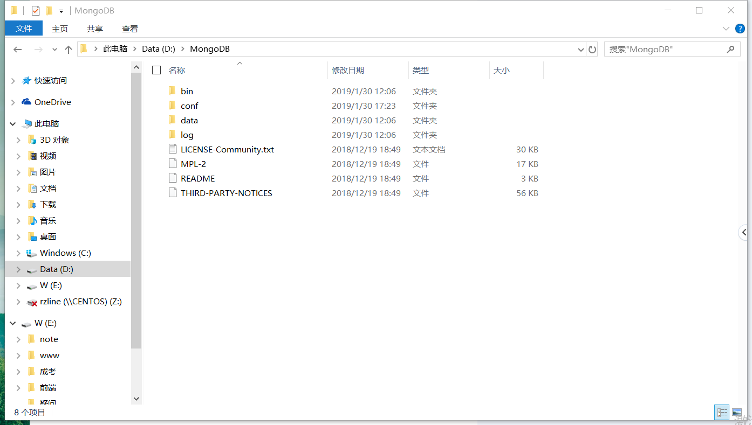Click the navigation pane scroll down arrow
Image resolution: width=752 pixels, height=425 pixels.
136,399
